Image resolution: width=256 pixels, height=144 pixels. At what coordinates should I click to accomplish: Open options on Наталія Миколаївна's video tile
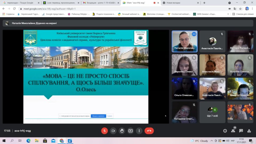(194, 34)
